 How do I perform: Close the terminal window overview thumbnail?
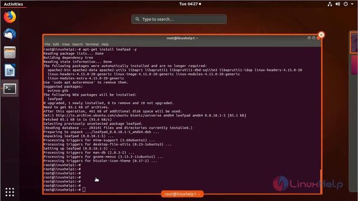coord(321,35)
